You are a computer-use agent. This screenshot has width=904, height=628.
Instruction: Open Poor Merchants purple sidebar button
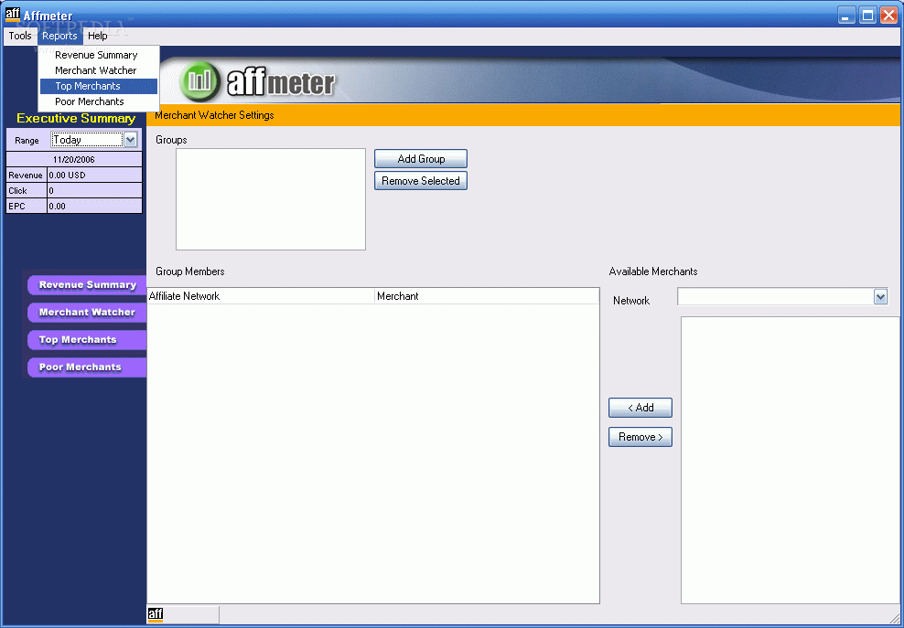tap(87, 367)
